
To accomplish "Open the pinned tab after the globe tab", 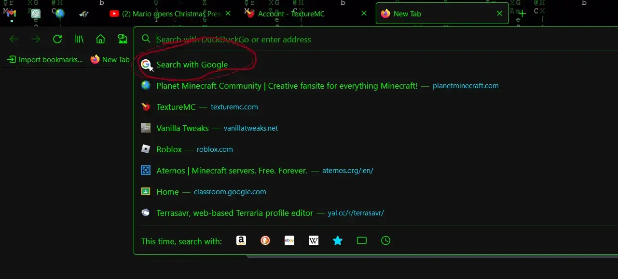I will coord(84,13).
